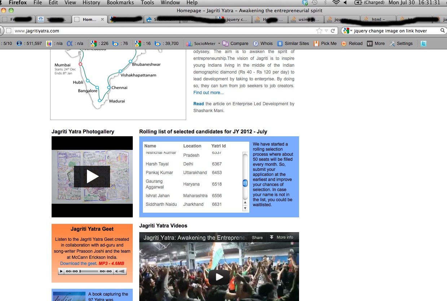Click the Wi-Fi menu bar icon
This screenshot has width=447, height=301.
tap(336, 3)
